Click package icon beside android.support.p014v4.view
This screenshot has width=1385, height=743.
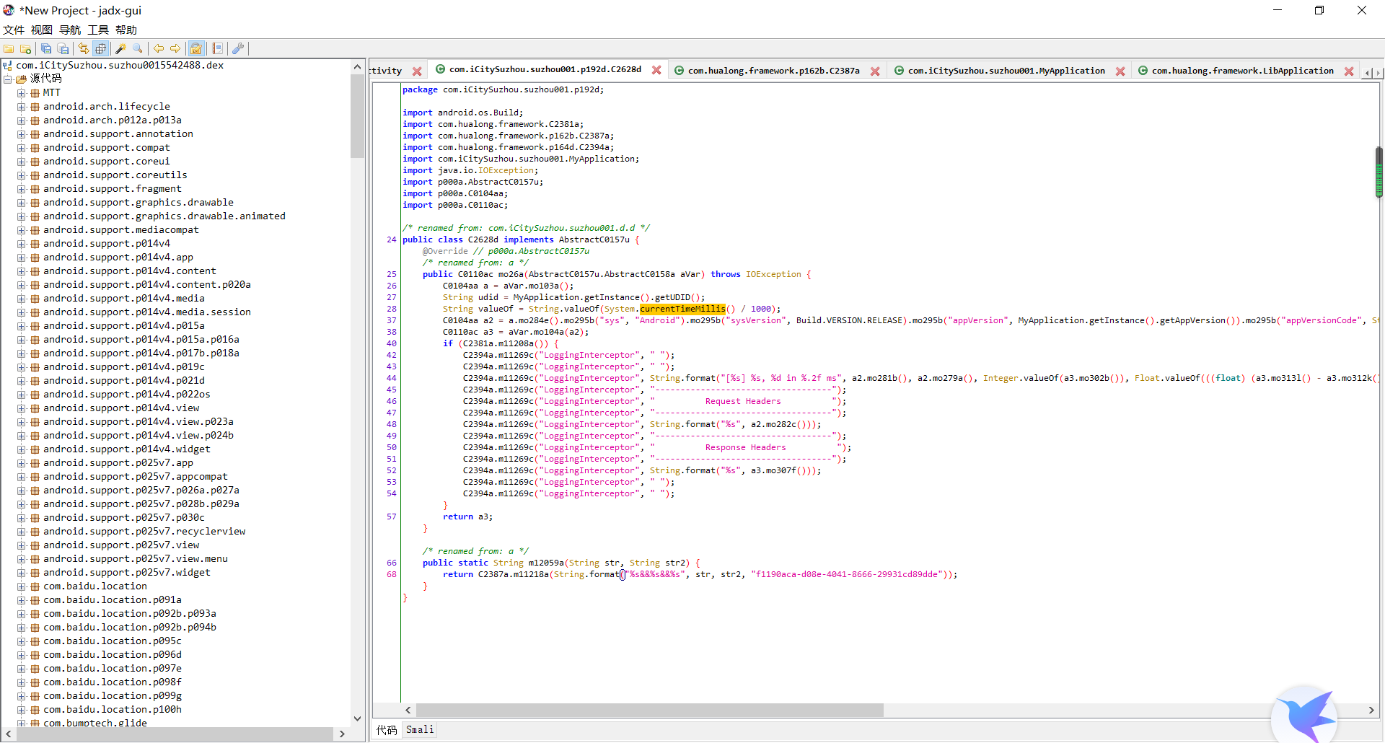[35, 408]
